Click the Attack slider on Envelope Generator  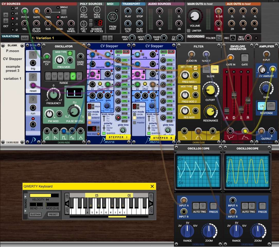(227, 111)
